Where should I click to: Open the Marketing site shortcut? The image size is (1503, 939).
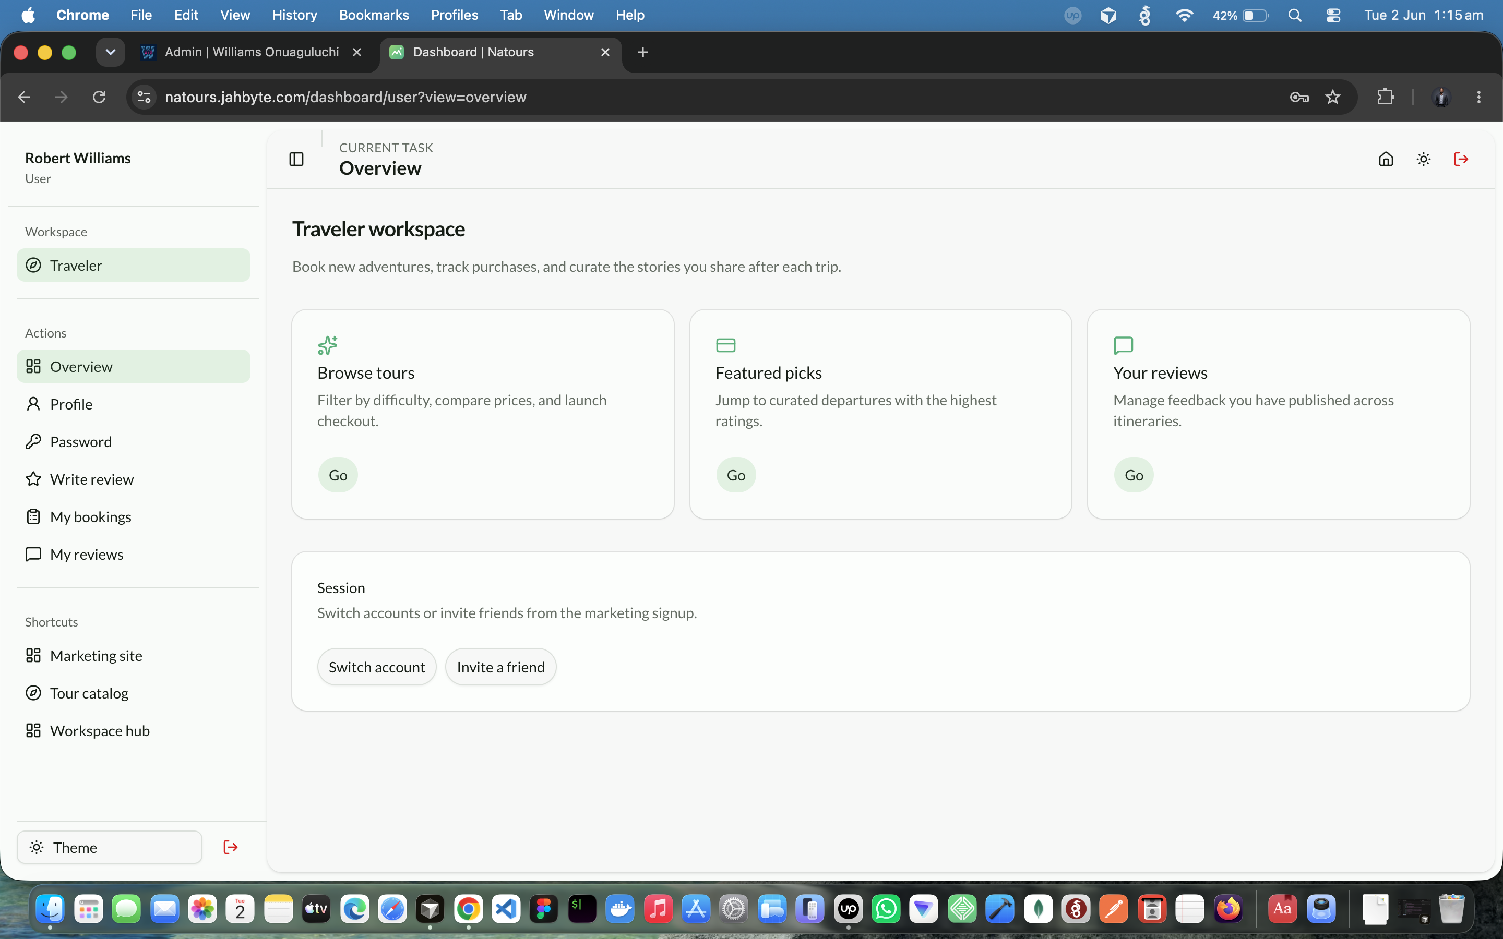point(134,655)
